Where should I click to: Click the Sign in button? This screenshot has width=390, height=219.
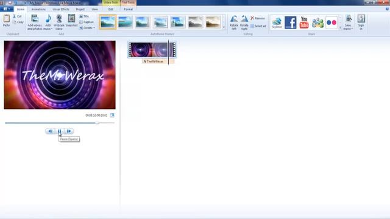[361, 23]
